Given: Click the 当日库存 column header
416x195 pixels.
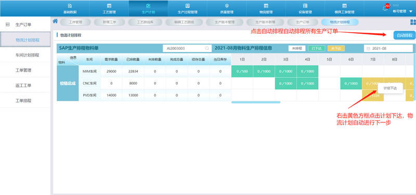Looking at the screenshot, I should point(220,60).
